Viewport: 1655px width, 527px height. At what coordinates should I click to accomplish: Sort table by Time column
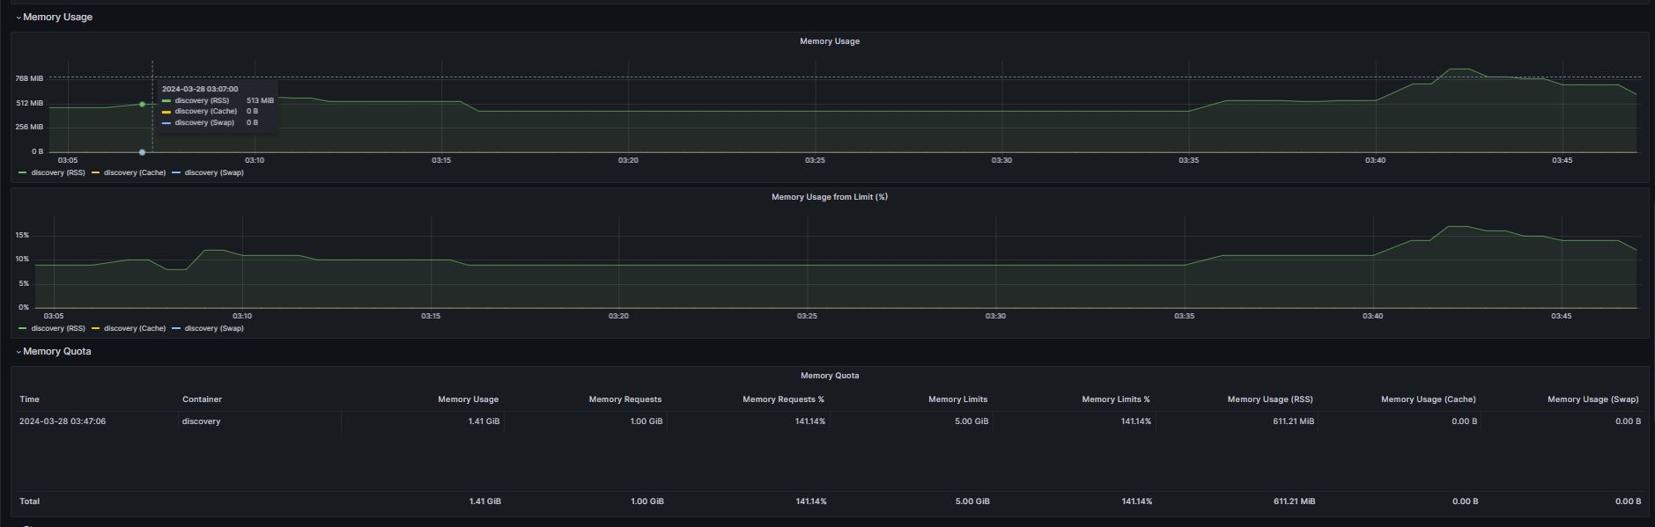click(x=29, y=399)
